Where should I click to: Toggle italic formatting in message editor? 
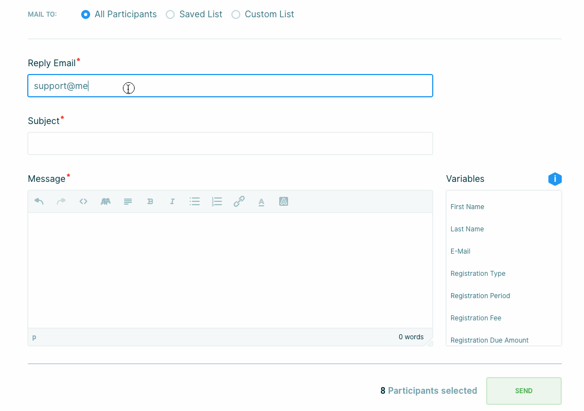click(172, 201)
